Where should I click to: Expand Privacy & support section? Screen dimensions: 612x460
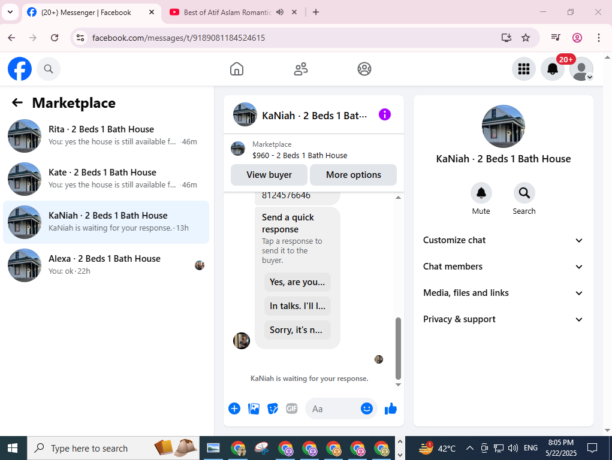tap(503, 319)
